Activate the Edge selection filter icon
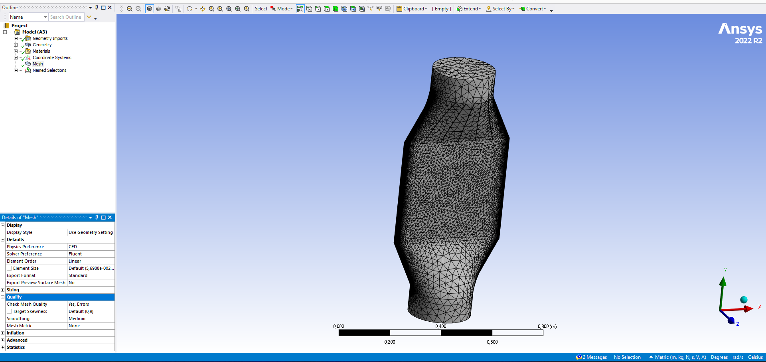This screenshot has width=766, height=362. [x=318, y=9]
